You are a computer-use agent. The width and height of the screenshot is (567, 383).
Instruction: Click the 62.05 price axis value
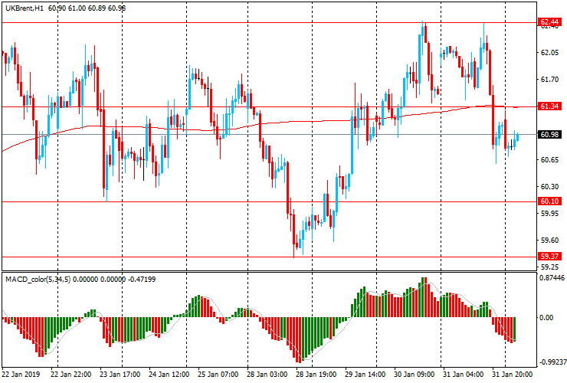tap(548, 53)
